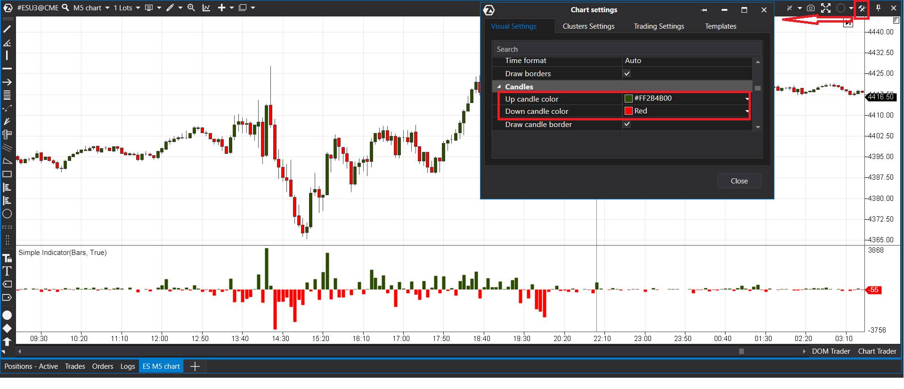Select the rectangle drawing tool in left toolbar

(x=7, y=175)
